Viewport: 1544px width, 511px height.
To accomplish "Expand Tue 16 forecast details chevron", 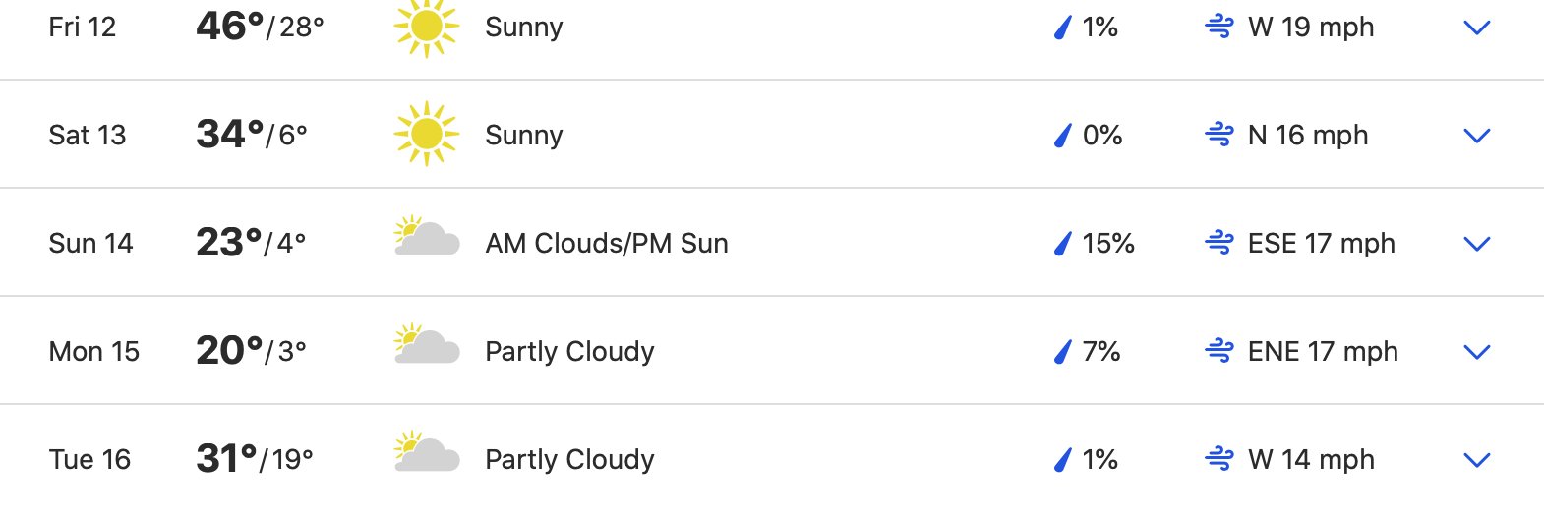I will pos(1477,460).
